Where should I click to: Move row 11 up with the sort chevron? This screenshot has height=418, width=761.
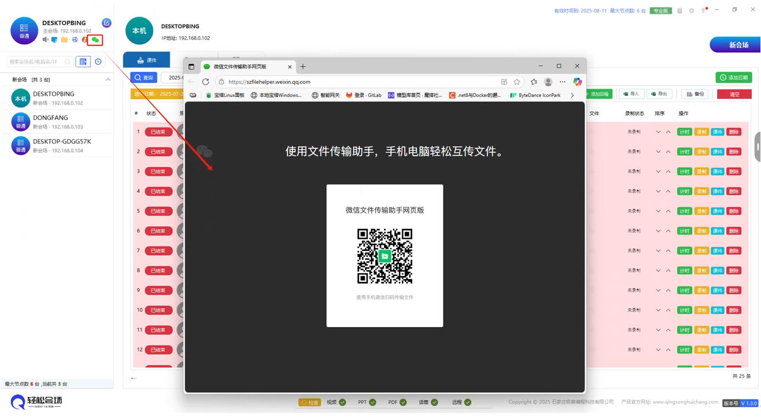[x=668, y=330]
